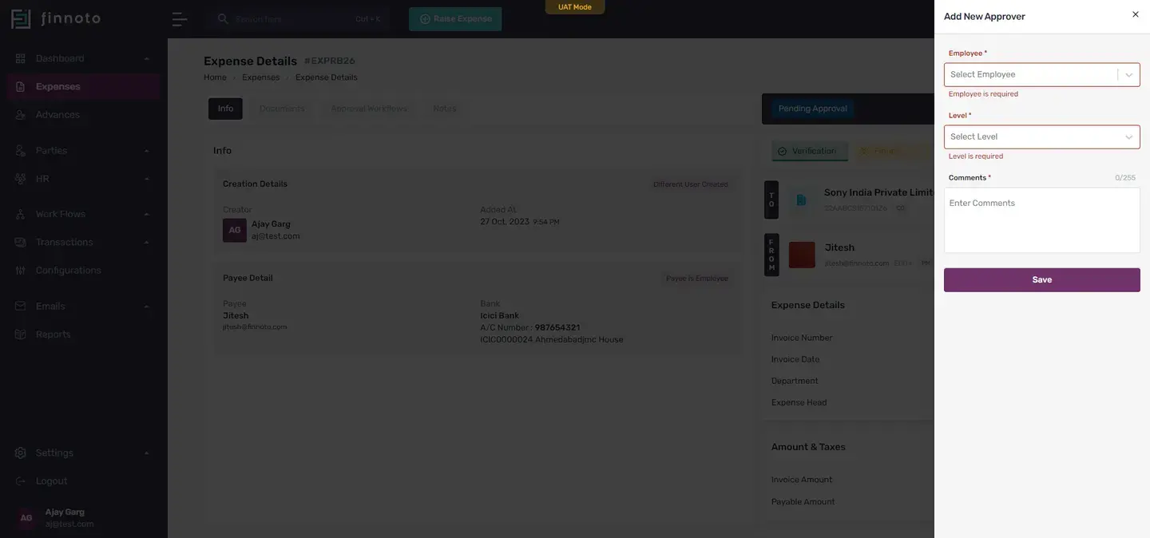Click the 'Payable Amount' label
The image size is (1150, 538).
(x=803, y=502)
